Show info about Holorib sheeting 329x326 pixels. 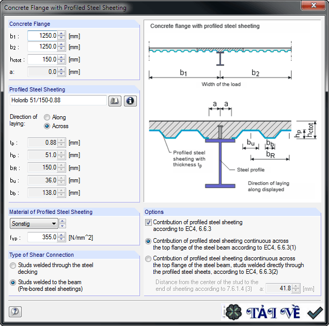point(130,101)
